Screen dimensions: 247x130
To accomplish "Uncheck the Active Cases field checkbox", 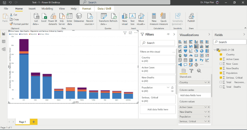I will (x=221, y=59).
